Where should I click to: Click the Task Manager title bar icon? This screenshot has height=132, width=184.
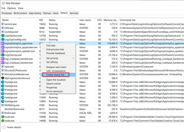point(3,3)
